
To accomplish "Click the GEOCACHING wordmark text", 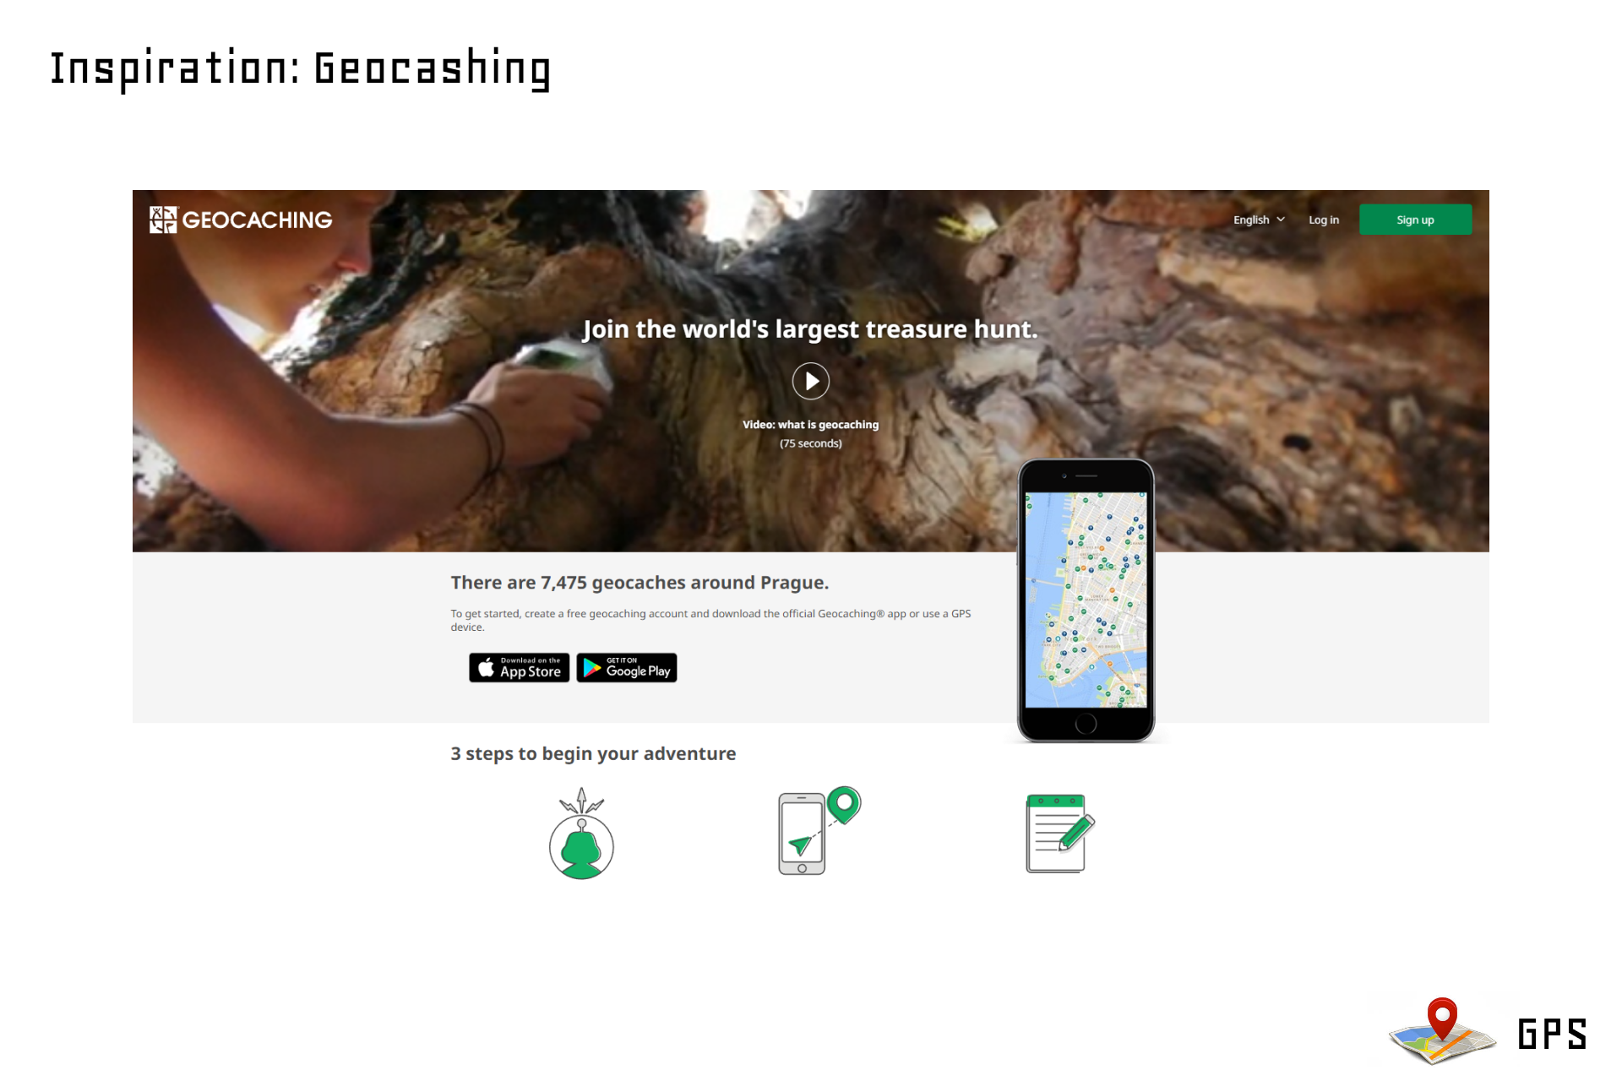I will coord(258,220).
